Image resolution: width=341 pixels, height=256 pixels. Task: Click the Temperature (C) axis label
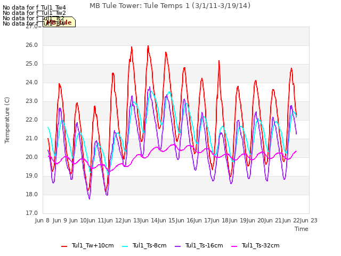[7, 120]
